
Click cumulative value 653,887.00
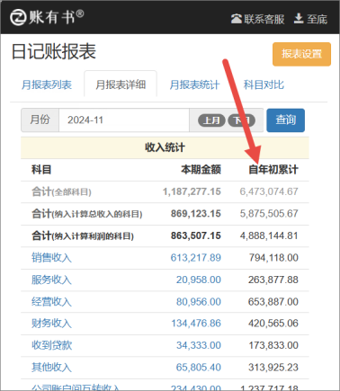coord(273,302)
